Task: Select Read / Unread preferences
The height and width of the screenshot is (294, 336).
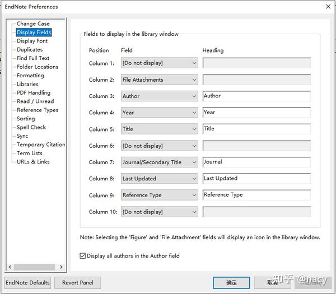Action: point(35,101)
